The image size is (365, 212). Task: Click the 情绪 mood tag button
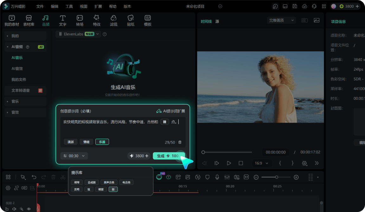[86, 142]
